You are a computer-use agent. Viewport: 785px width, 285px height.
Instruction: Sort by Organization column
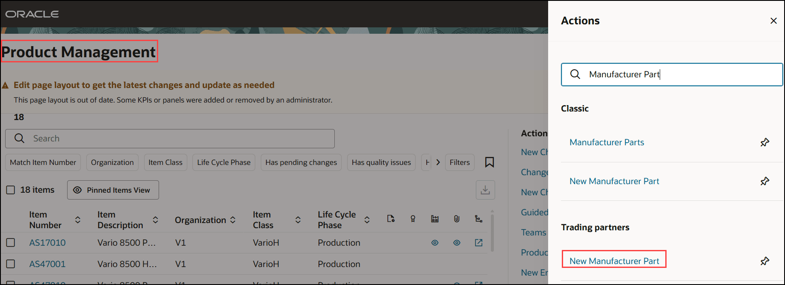233,220
